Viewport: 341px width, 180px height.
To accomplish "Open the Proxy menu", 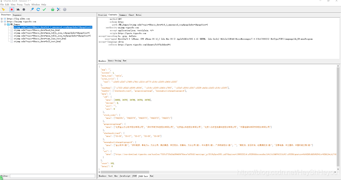I will click(20, 4).
